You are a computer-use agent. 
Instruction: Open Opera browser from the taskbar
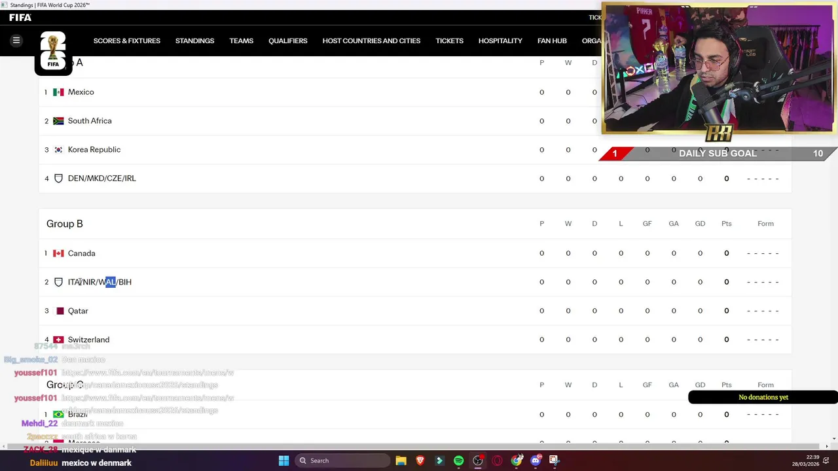tap(497, 461)
